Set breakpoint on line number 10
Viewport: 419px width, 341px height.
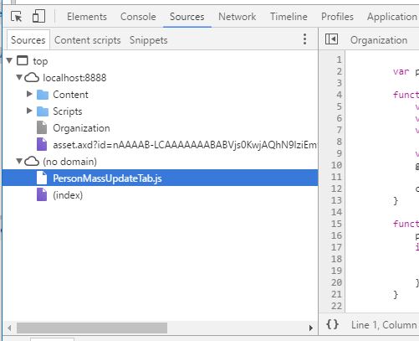pyautogui.click(x=336, y=165)
